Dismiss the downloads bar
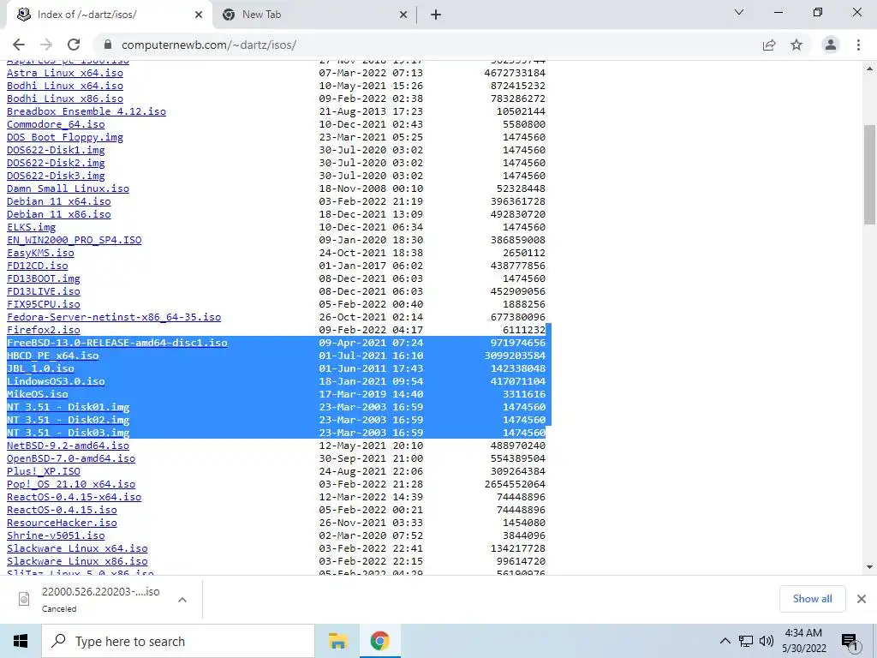The width and height of the screenshot is (877, 658). pyautogui.click(x=862, y=599)
